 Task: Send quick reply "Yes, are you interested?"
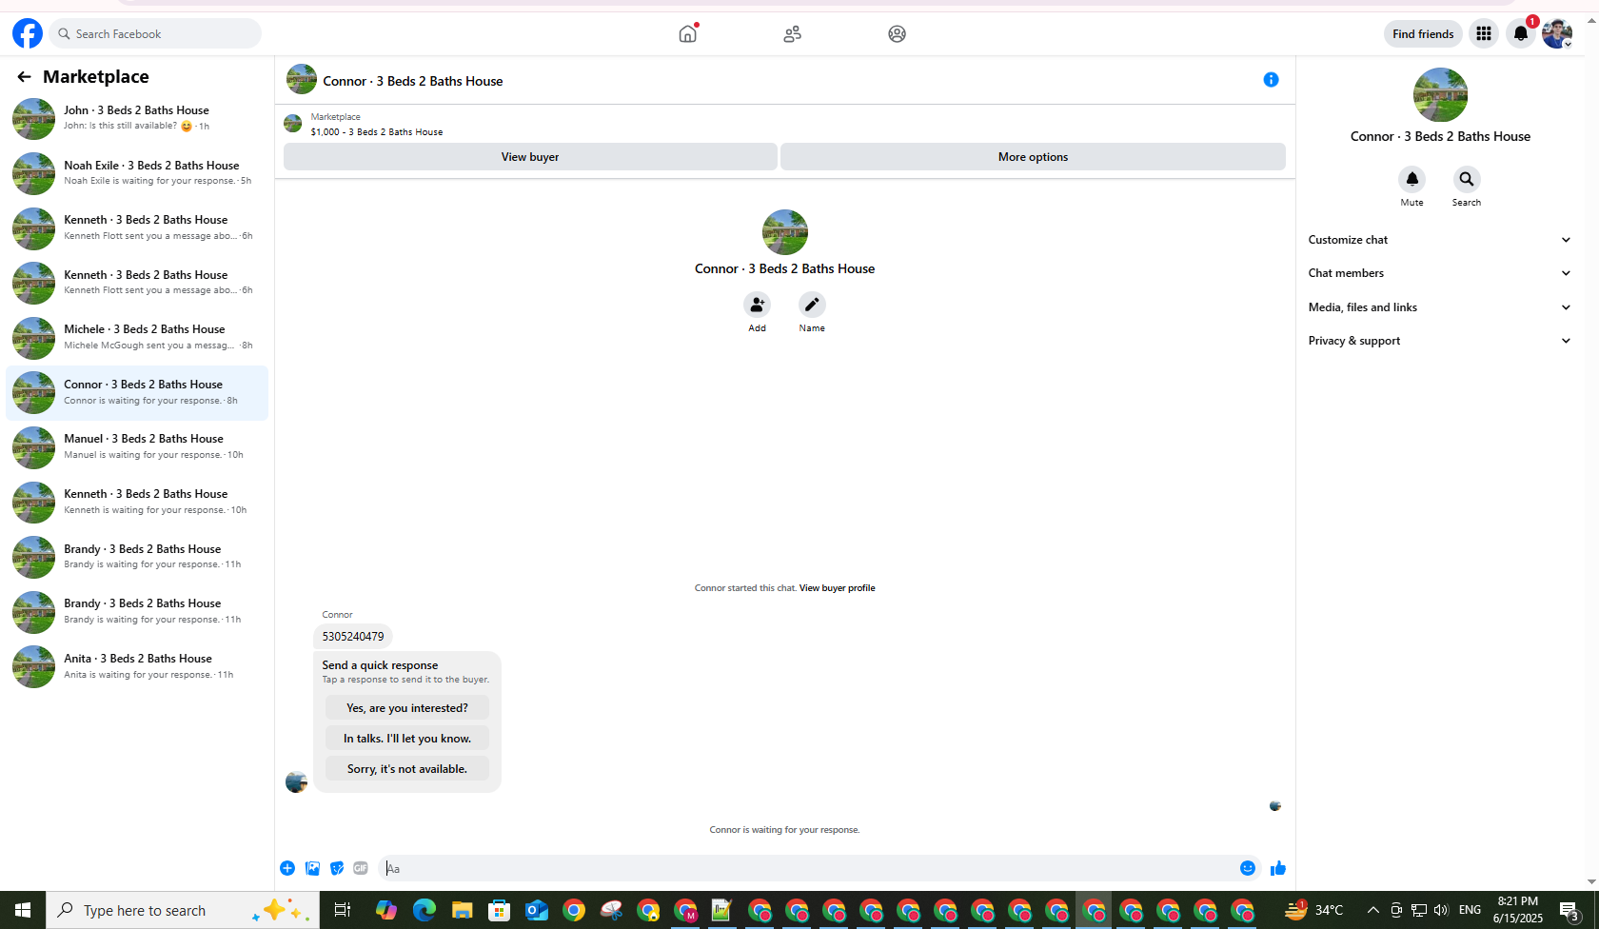[407, 708]
